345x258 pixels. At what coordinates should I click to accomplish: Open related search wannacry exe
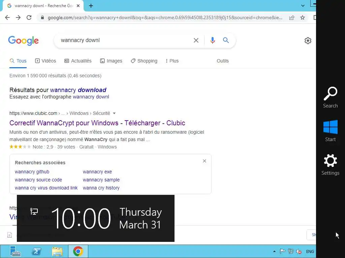pyautogui.click(x=97, y=172)
